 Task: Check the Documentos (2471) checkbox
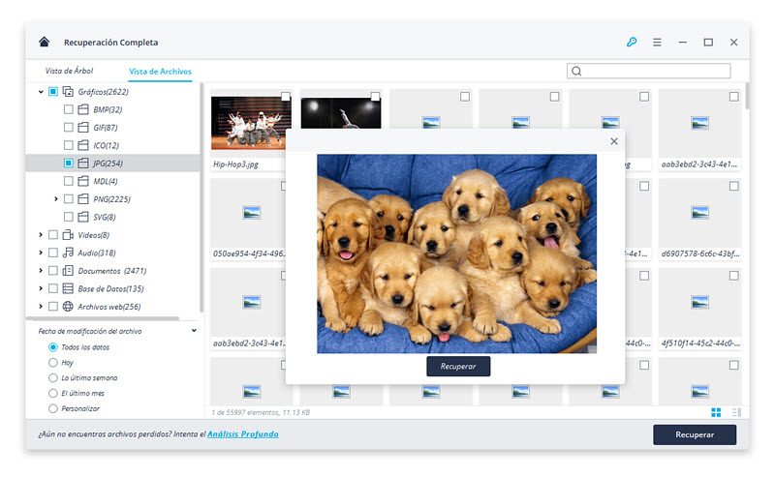53,271
